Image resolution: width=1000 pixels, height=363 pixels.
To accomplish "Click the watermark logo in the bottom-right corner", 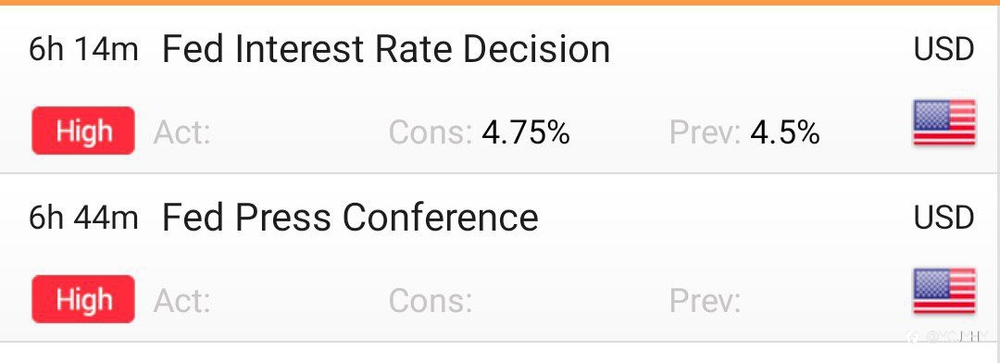I will click(x=948, y=337).
